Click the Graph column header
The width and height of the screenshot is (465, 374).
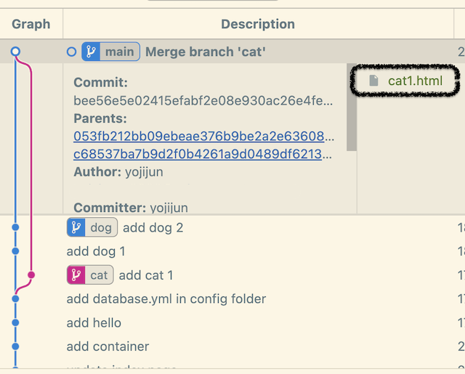31,24
